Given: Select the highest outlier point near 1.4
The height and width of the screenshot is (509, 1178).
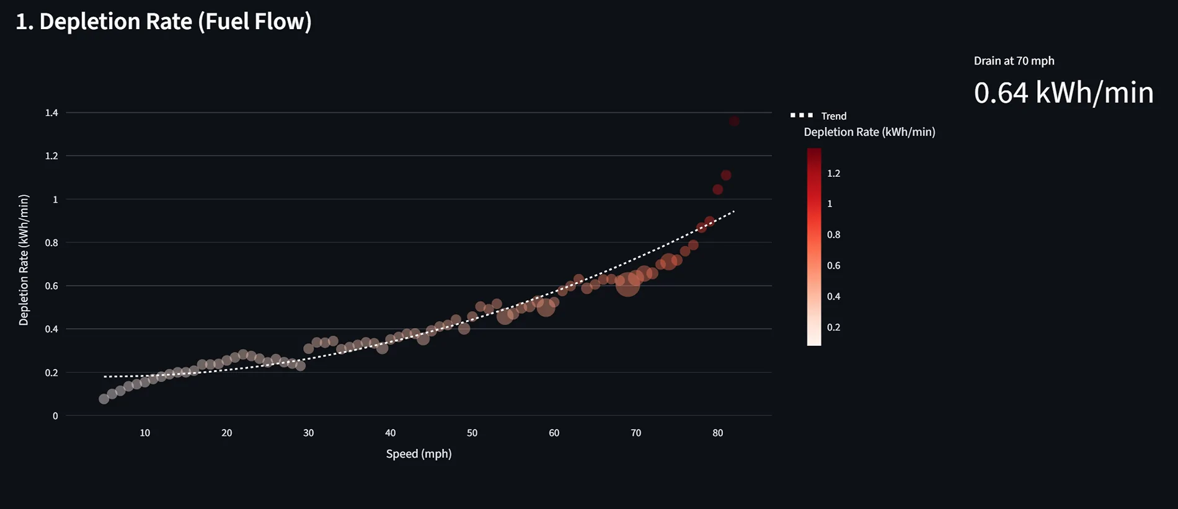Looking at the screenshot, I should pyautogui.click(x=734, y=121).
